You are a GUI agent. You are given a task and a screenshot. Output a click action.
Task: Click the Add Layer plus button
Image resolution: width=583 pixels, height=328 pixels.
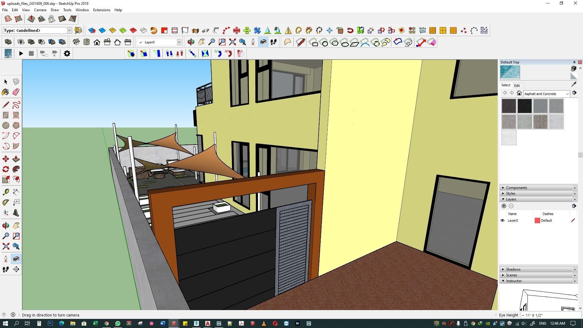[x=504, y=206]
